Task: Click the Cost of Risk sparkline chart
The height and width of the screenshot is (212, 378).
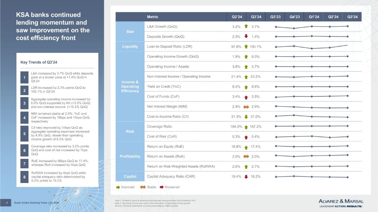Action: click(312, 137)
